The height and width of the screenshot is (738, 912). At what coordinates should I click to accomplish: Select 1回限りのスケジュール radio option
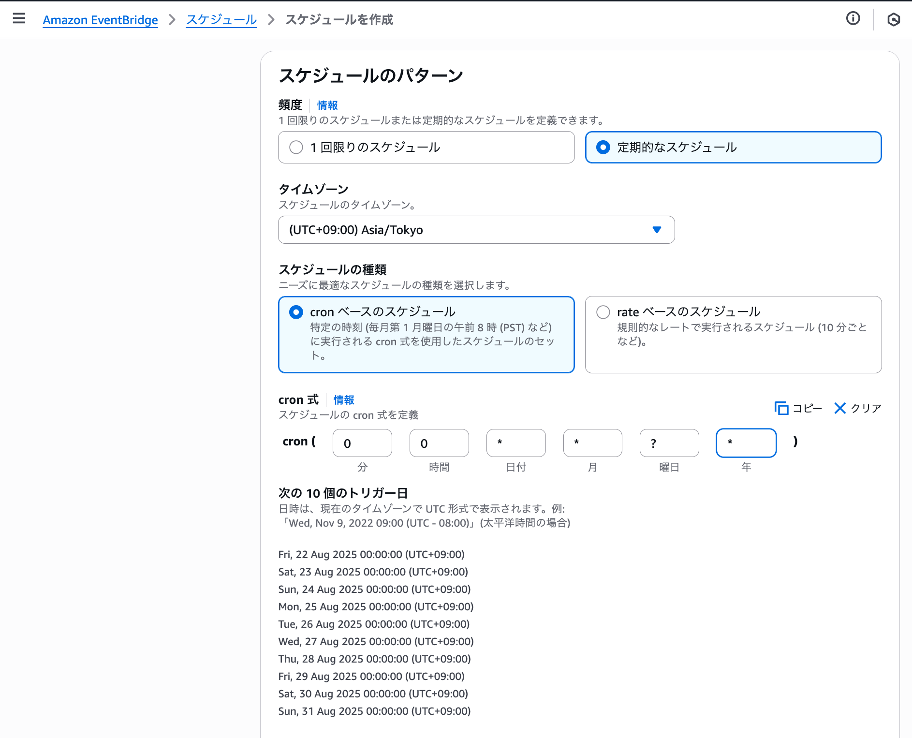(x=296, y=148)
